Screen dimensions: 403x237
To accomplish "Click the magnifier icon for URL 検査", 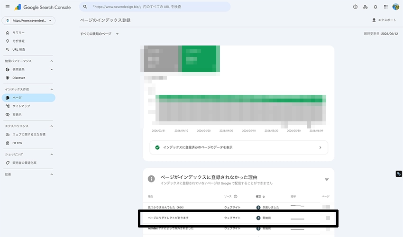I will [8, 49].
